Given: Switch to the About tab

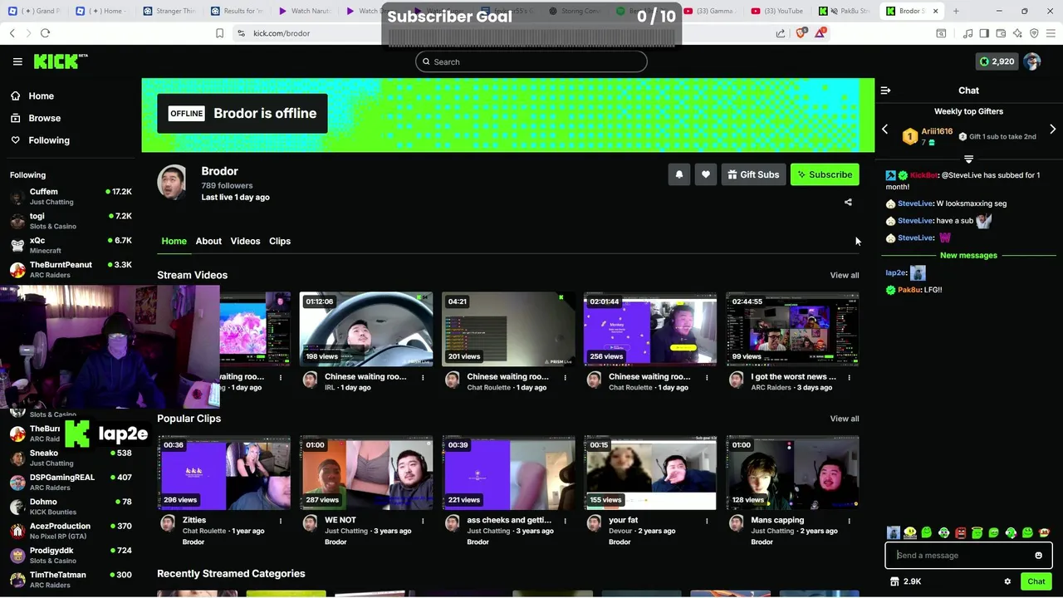Looking at the screenshot, I should pos(208,241).
